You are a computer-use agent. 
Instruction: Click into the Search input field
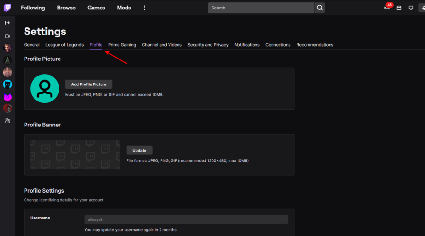tap(261, 8)
